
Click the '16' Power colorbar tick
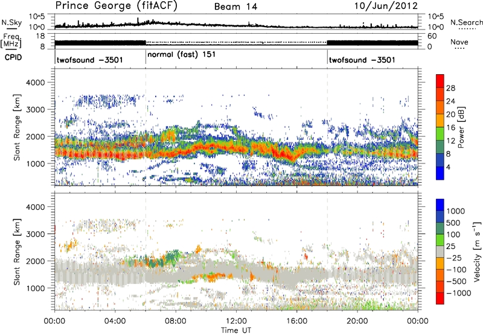pos(450,128)
